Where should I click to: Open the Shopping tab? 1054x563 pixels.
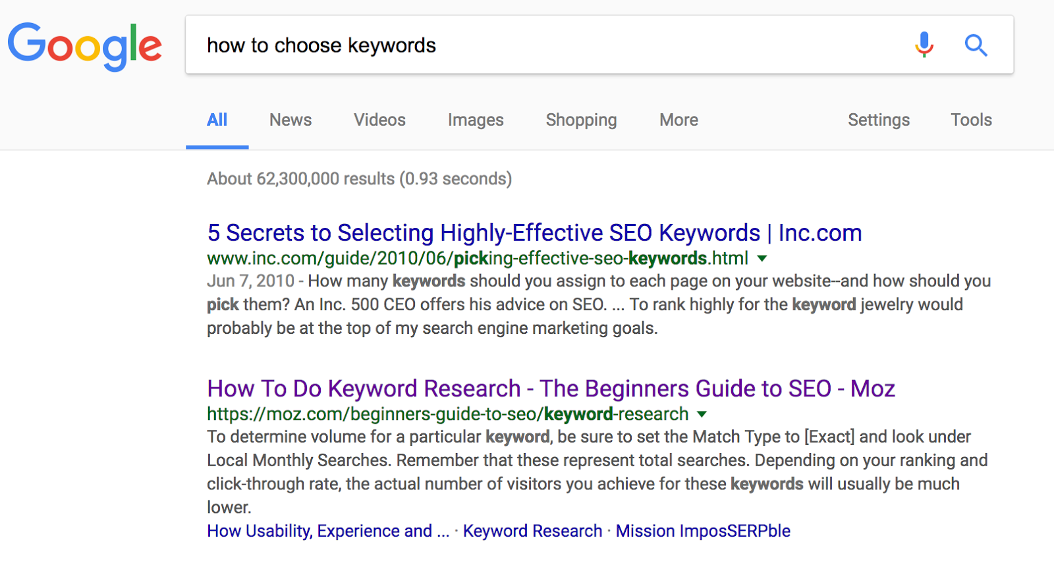[581, 120]
